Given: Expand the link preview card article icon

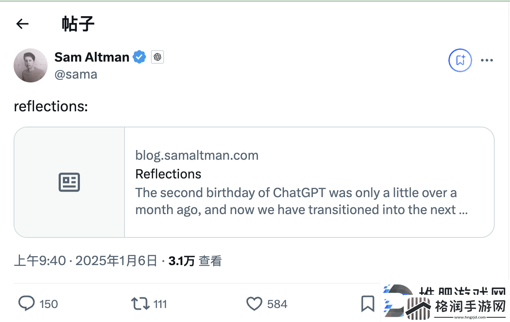Looking at the screenshot, I should point(69,182).
